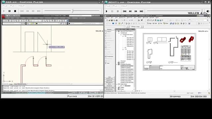Click the REVIT L.avi player seek bar
Image resolution: width=212 pixels, height=119 pixels.
(x=174, y=11)
